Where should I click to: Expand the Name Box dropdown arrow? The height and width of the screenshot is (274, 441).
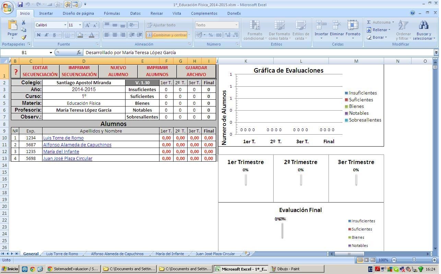pyautogui.click(x=51, y=53)
